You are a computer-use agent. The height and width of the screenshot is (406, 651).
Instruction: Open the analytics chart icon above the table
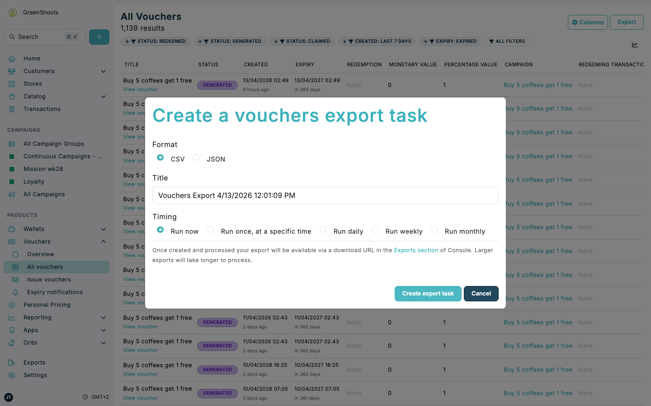pos(635,45)
